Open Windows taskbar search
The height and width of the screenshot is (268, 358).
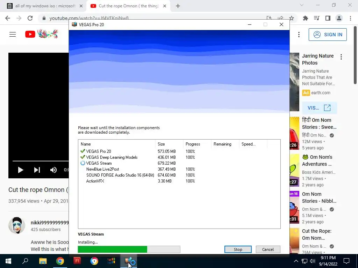click(x=25, y=261)
